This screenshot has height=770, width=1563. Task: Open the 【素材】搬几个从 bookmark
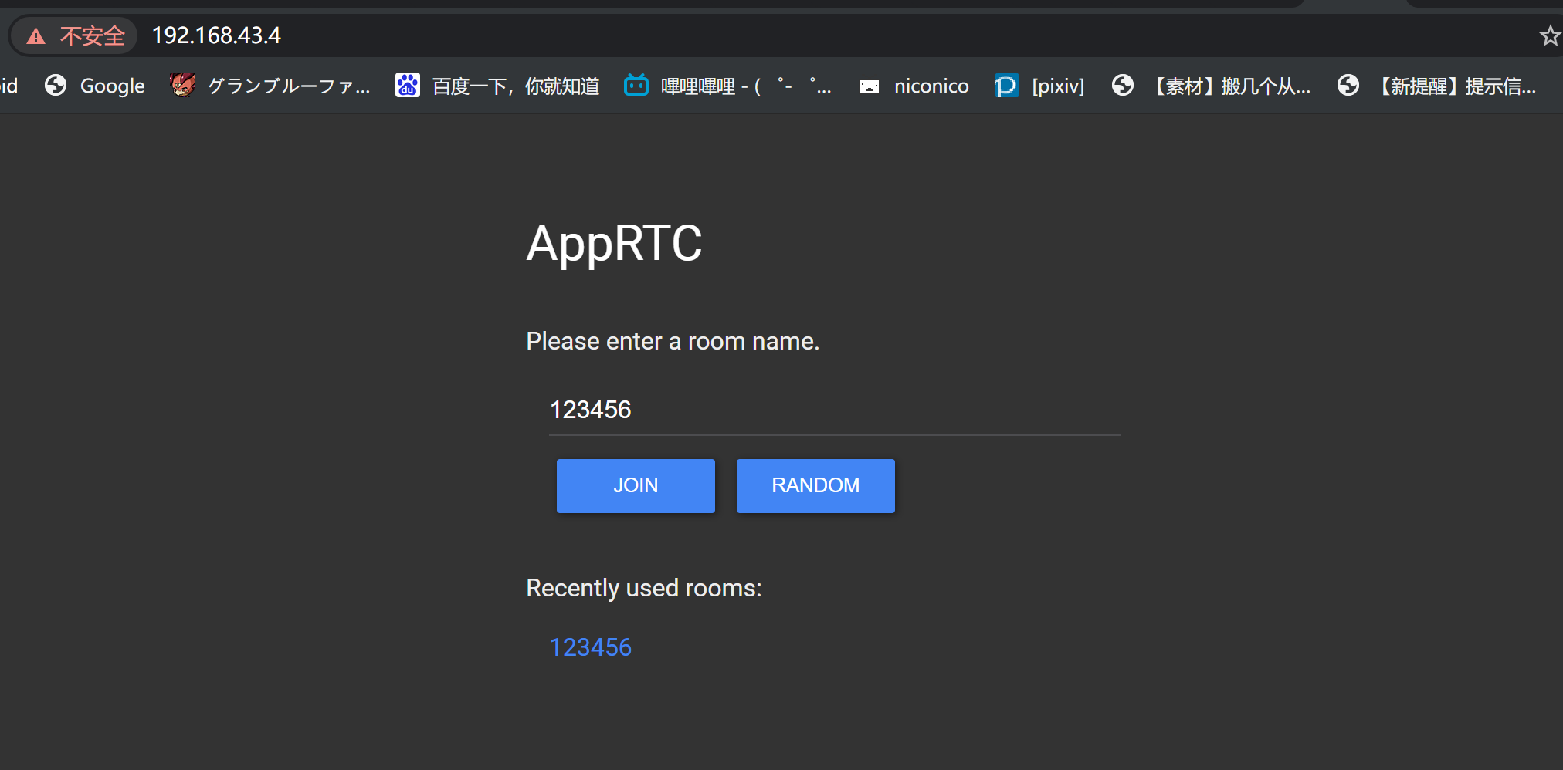(1211, 86)
